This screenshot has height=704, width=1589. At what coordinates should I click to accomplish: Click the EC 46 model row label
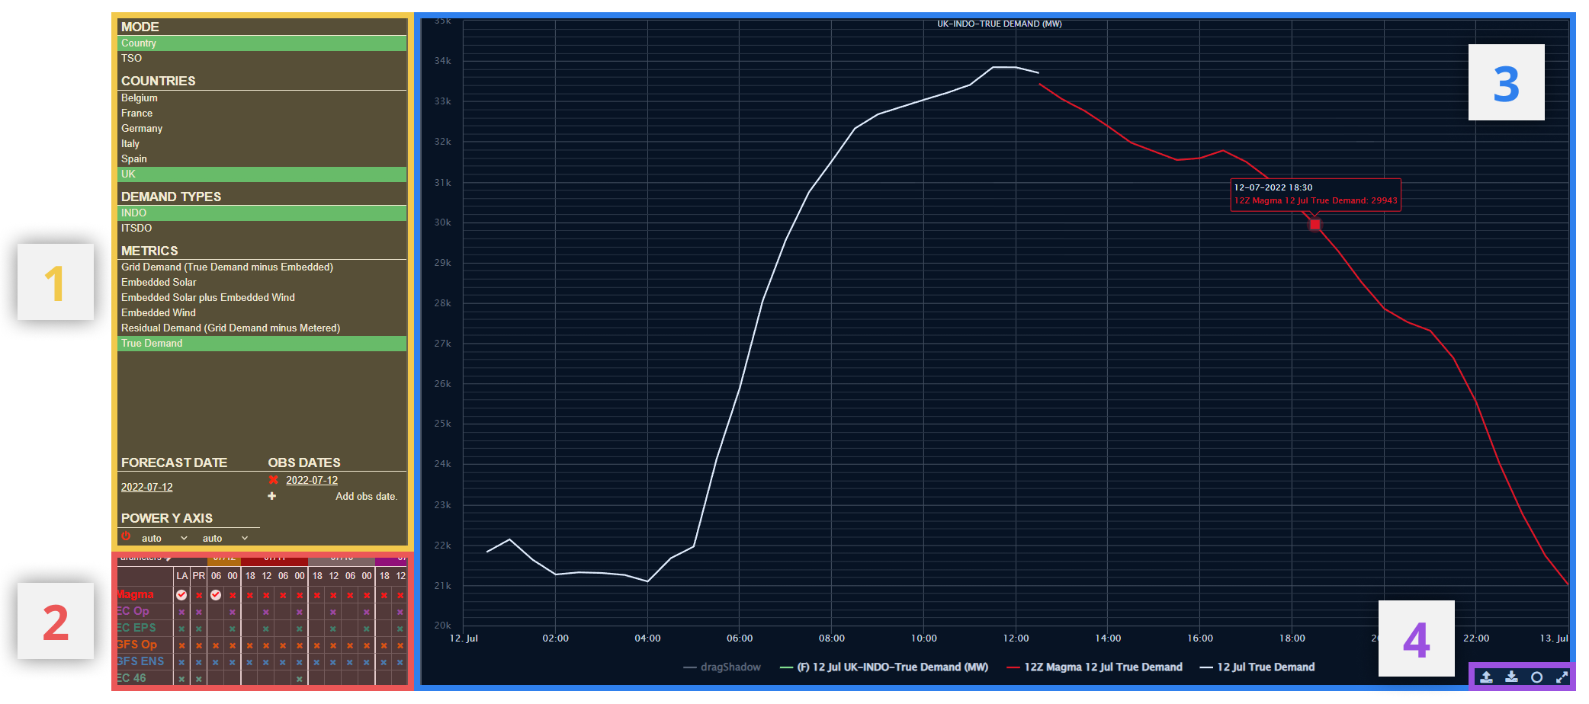(132, 679)
